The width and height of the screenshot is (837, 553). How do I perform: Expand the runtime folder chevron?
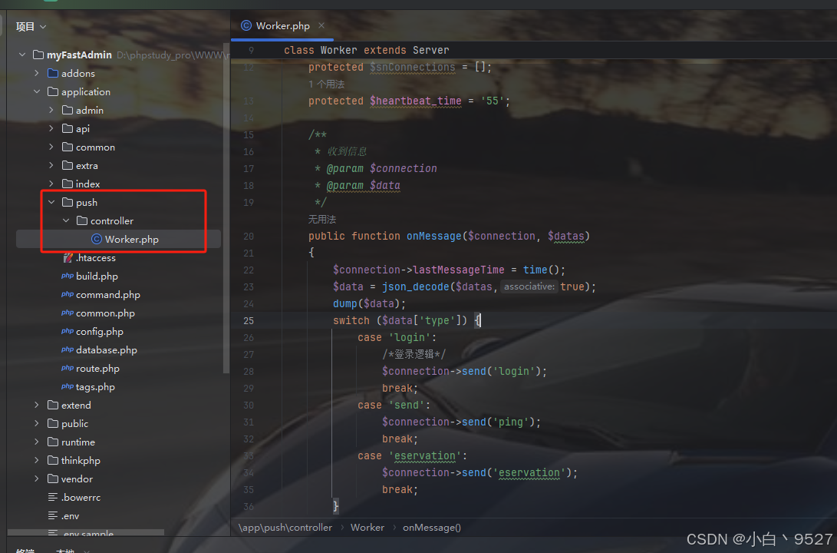click(x=37, y=442)
